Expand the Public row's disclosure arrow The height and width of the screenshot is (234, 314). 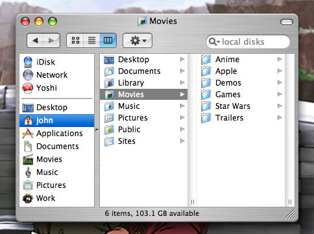pos(182,129)
